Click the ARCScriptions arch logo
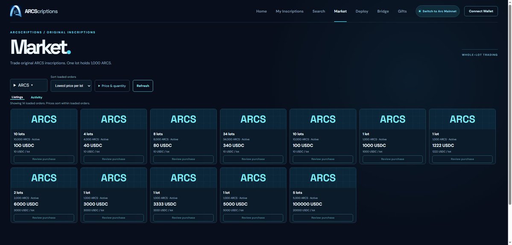The height and width of the screenshot is (245, 512). (16, 11)
